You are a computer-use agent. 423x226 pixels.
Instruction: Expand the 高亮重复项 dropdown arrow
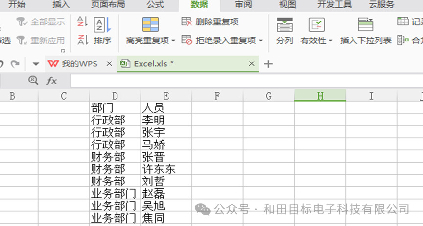[173, 41]
